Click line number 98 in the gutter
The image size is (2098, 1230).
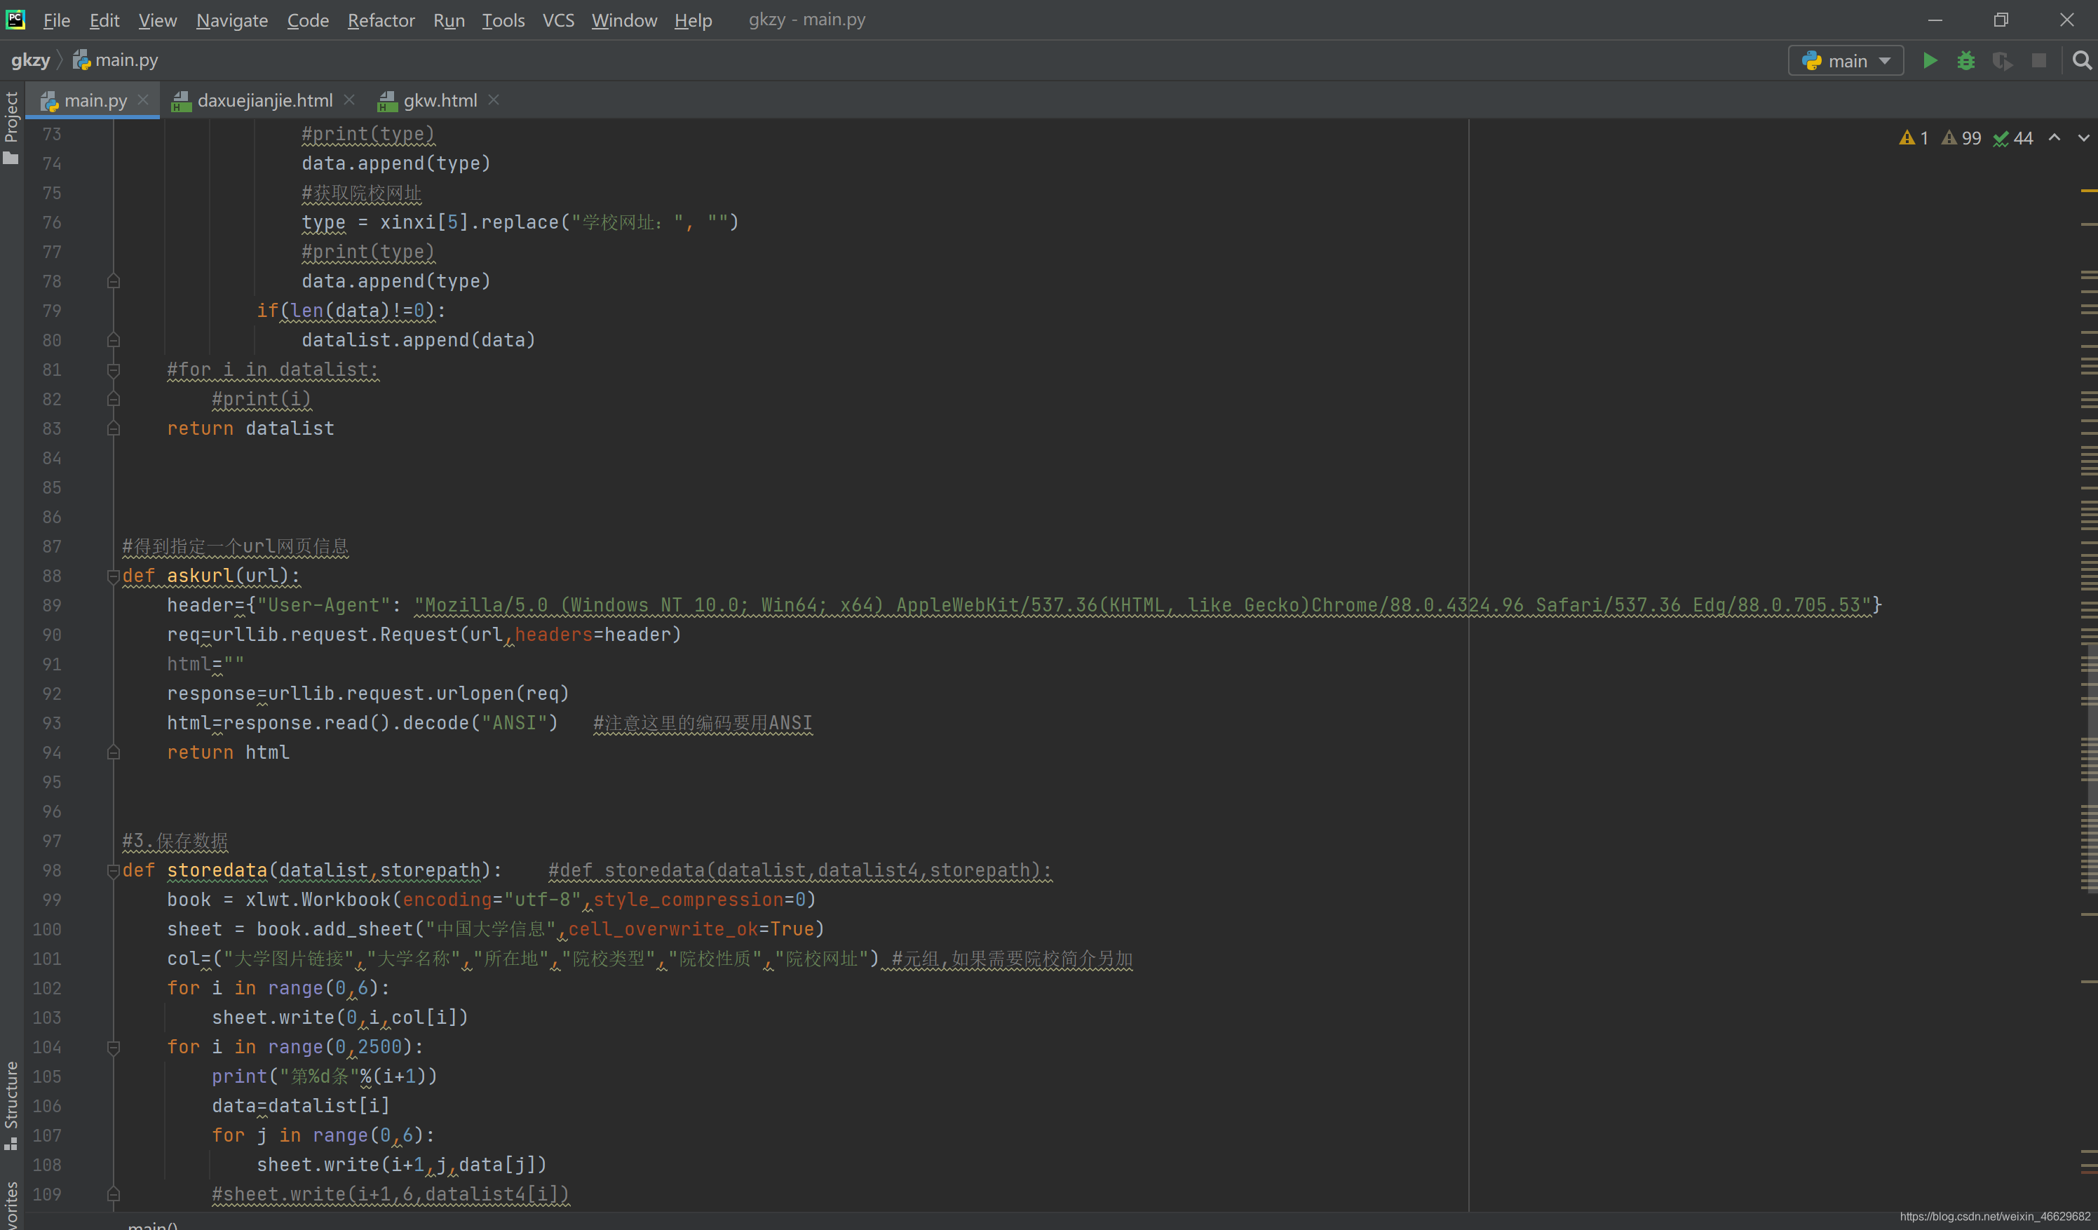pos(52,870)
